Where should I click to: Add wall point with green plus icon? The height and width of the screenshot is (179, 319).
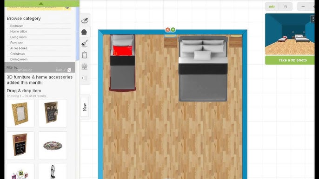(173, 30)
